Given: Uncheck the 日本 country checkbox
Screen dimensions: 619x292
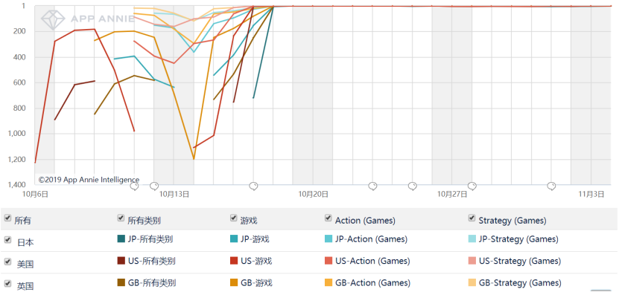Looking at the screenshot, I should click(7, 240).
